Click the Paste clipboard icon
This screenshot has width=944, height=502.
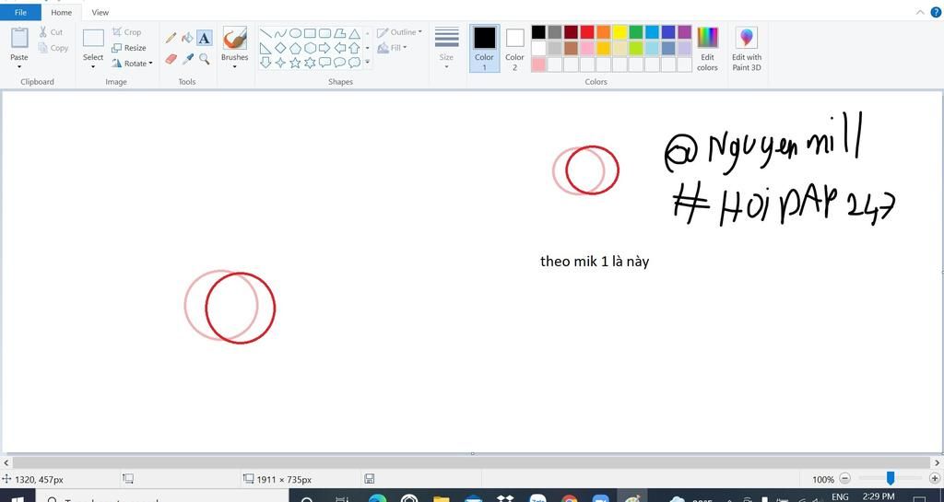tap(19, 38)
